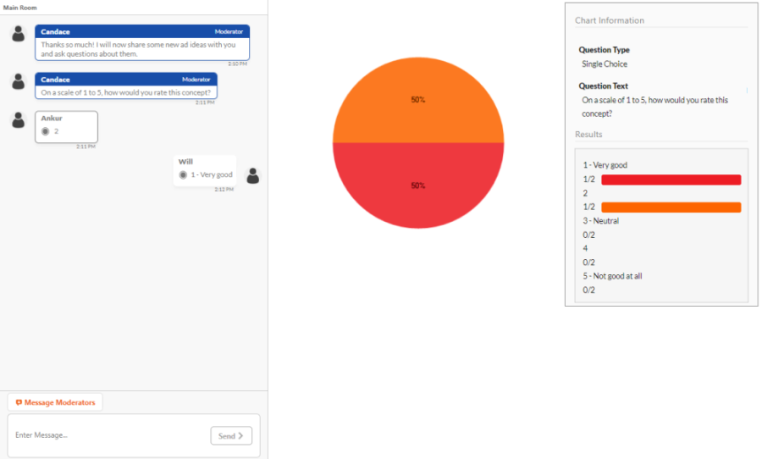Open Message Moderators

[55, 402]
